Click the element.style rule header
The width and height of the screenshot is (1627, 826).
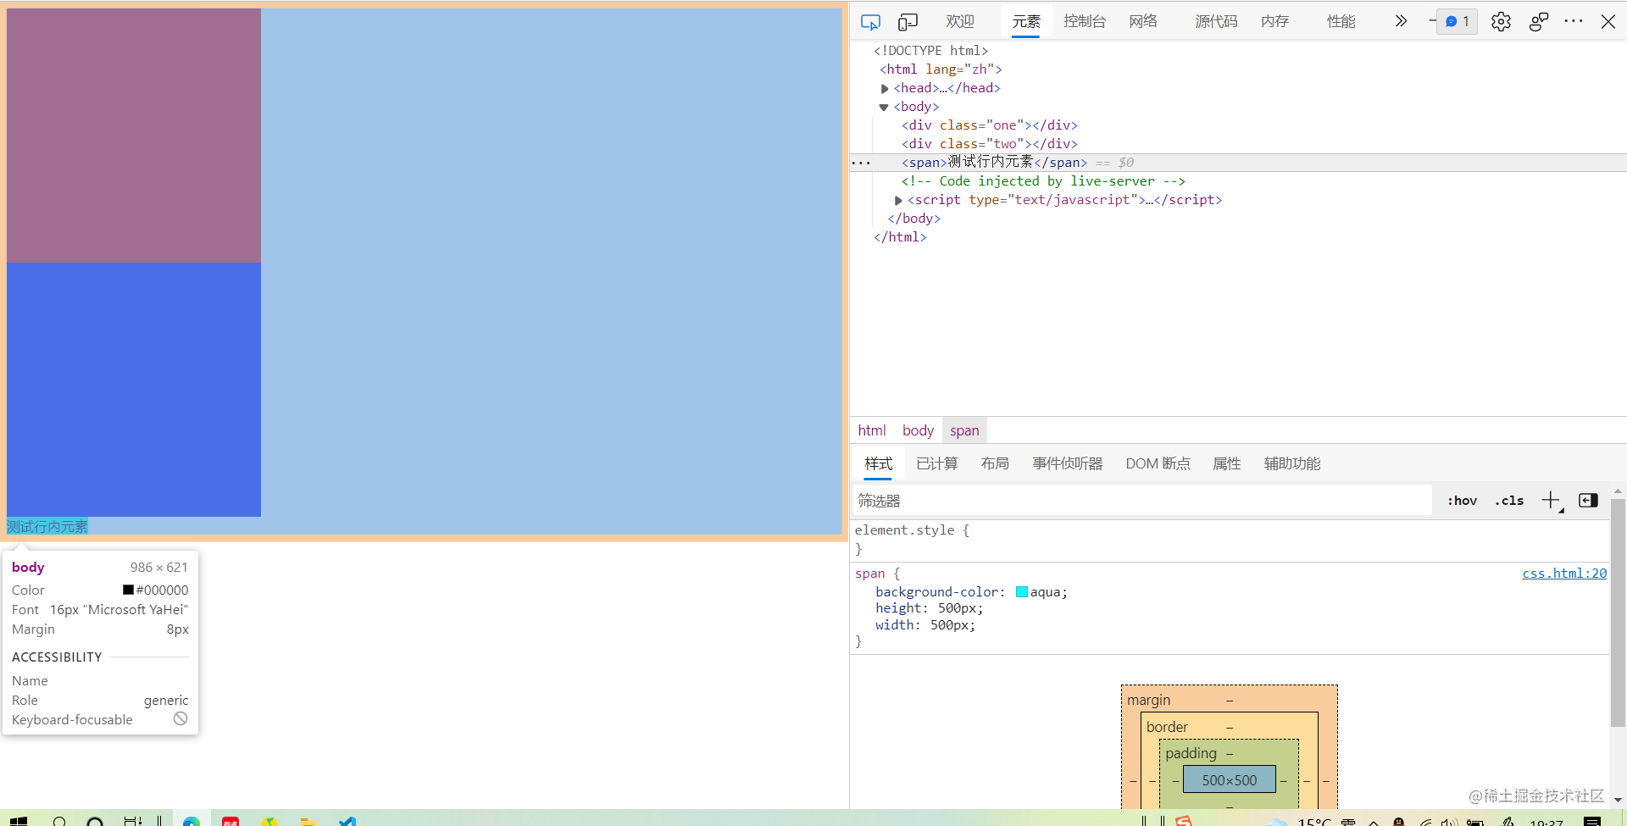(x=912, y=530)
